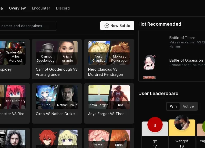Click the gx username on leaderboard

(x=155, y=141)
